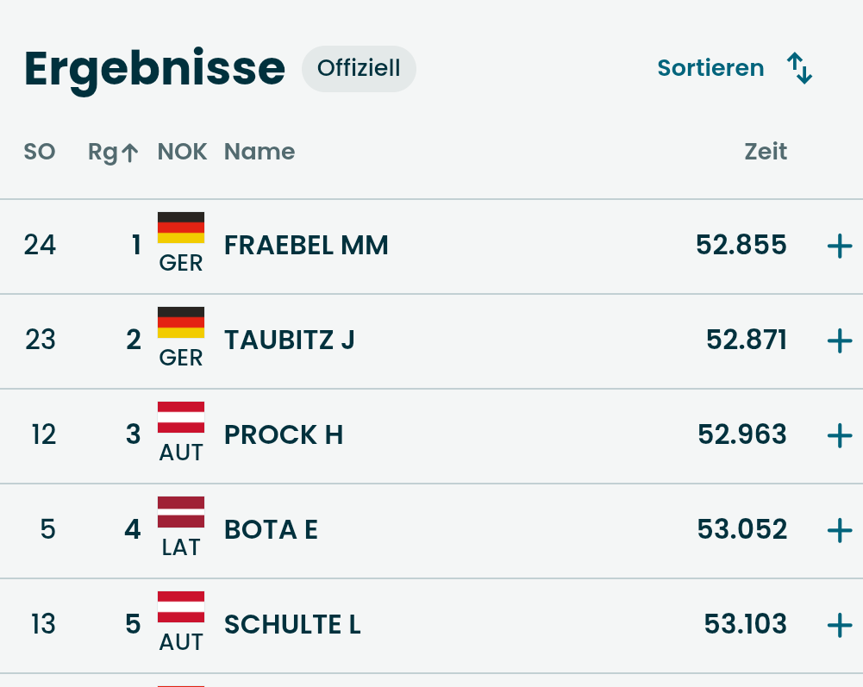
Task: Open the Sortieren sort options
Action: (x=710, y=68)
